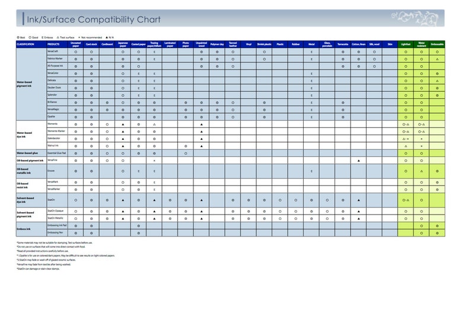Click the 'Silk, wool' column header
The height and width of the screenshot is (333, 471).
click(x=374, y=44)
